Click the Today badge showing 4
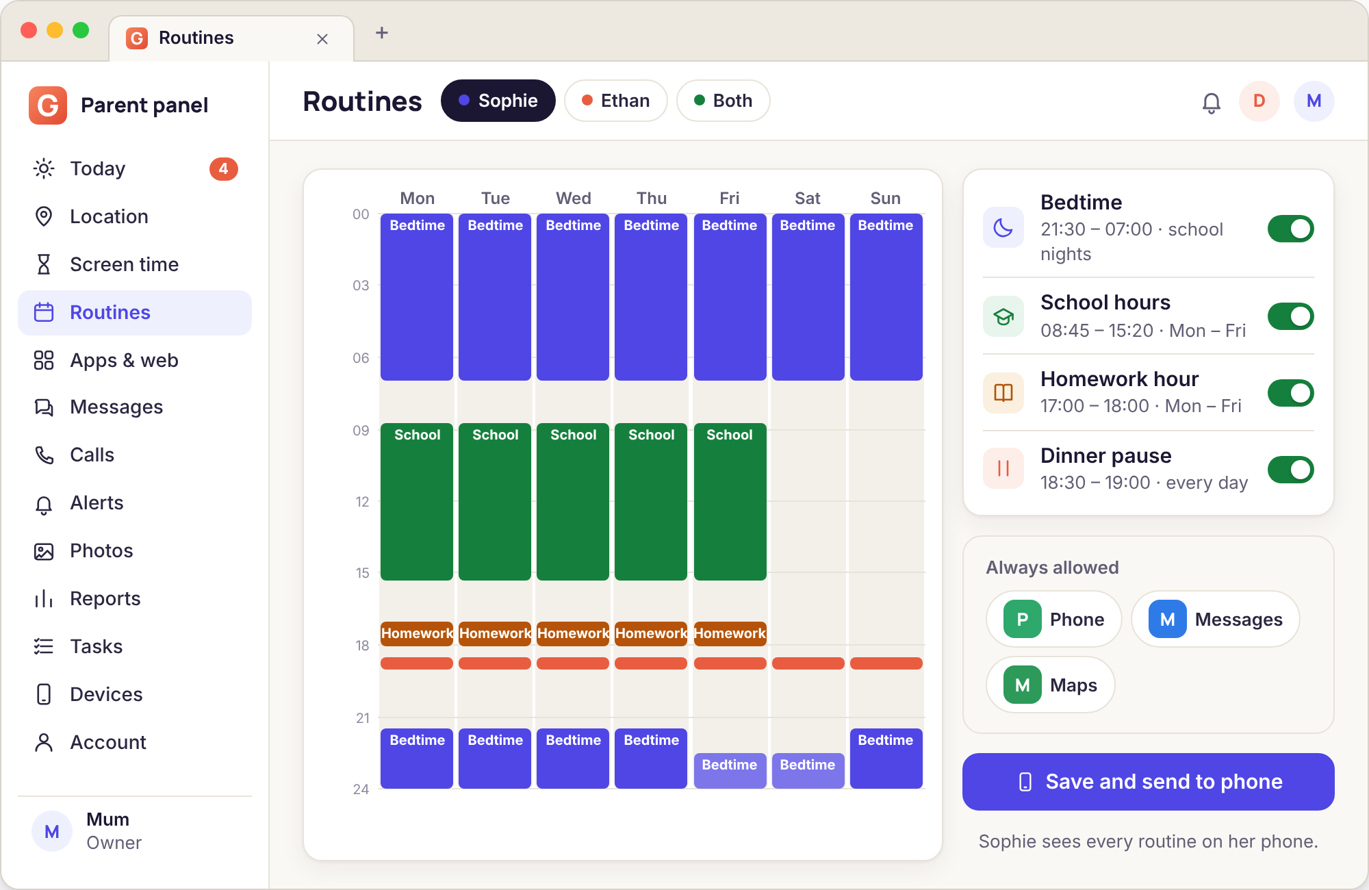The height and width of the screenshot is (890, 1369). click(224, 168)
